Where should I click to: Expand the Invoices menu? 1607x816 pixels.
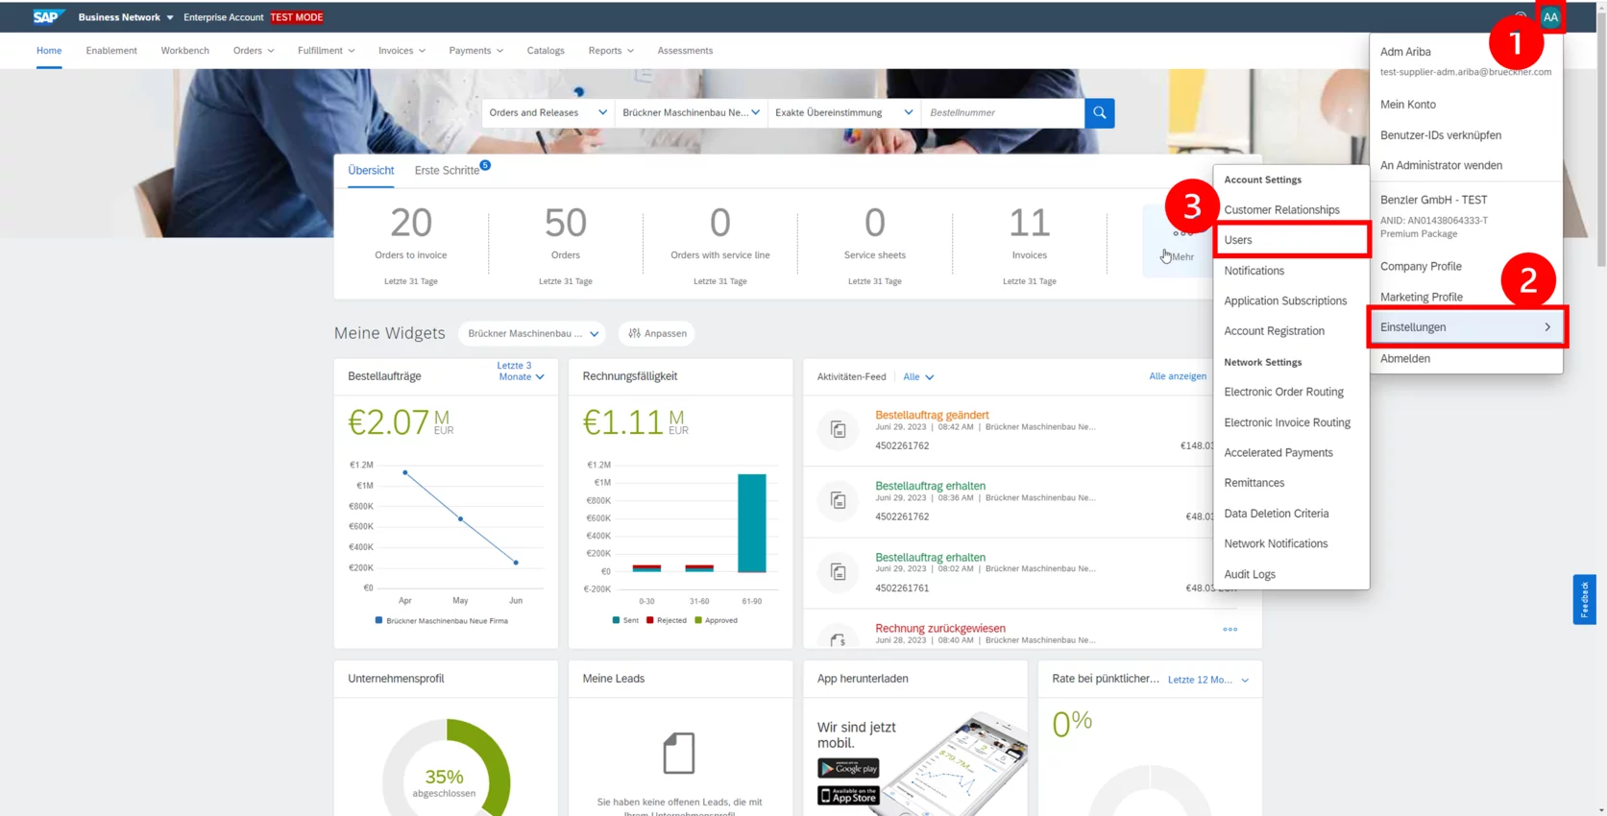402,50
